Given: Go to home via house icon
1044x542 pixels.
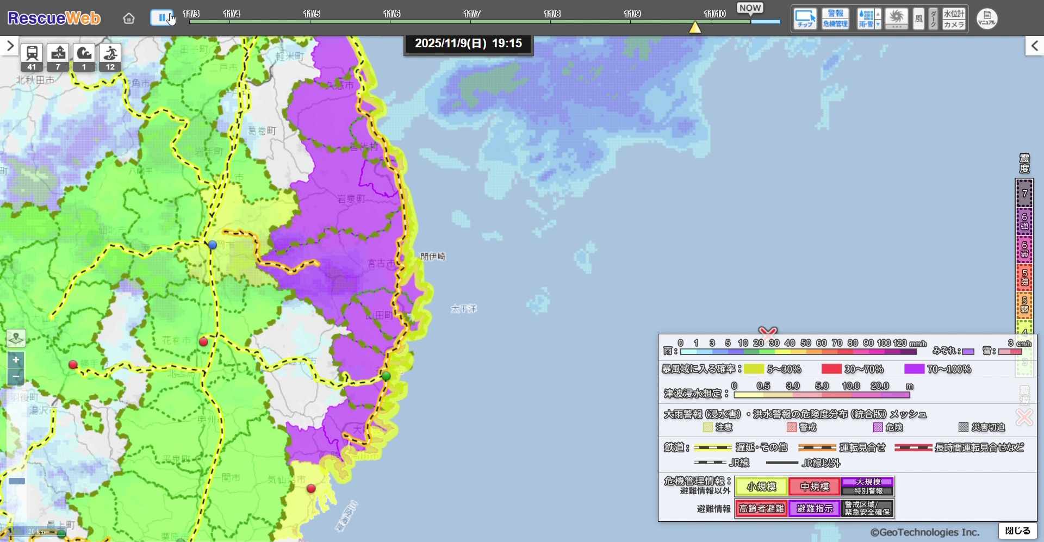Looking at the screenshot, I should [129, 18].
